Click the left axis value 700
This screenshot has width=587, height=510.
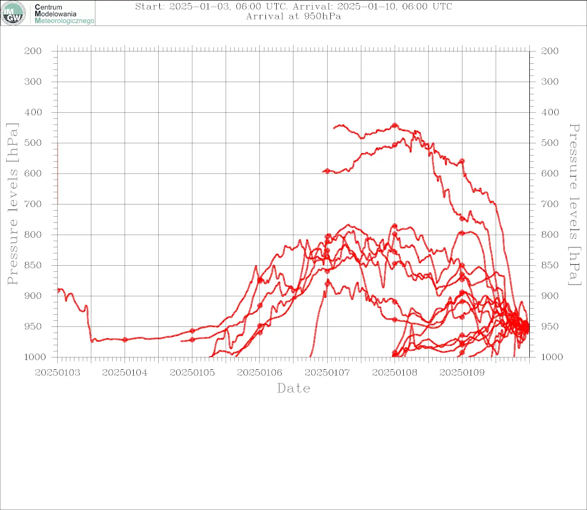pos(33,205)
